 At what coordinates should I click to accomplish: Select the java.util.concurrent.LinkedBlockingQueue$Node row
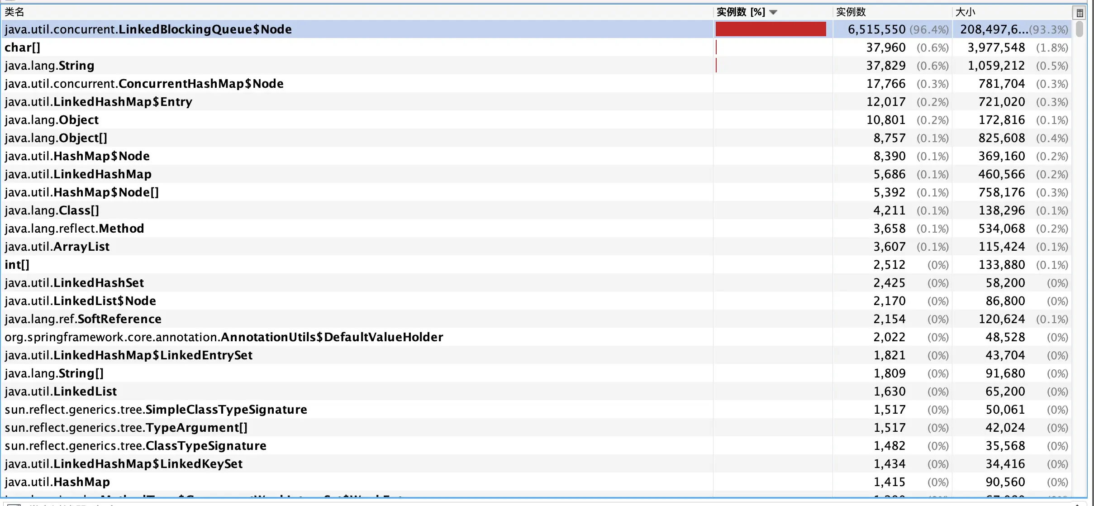pyautogui.click(x=148, y=29)
